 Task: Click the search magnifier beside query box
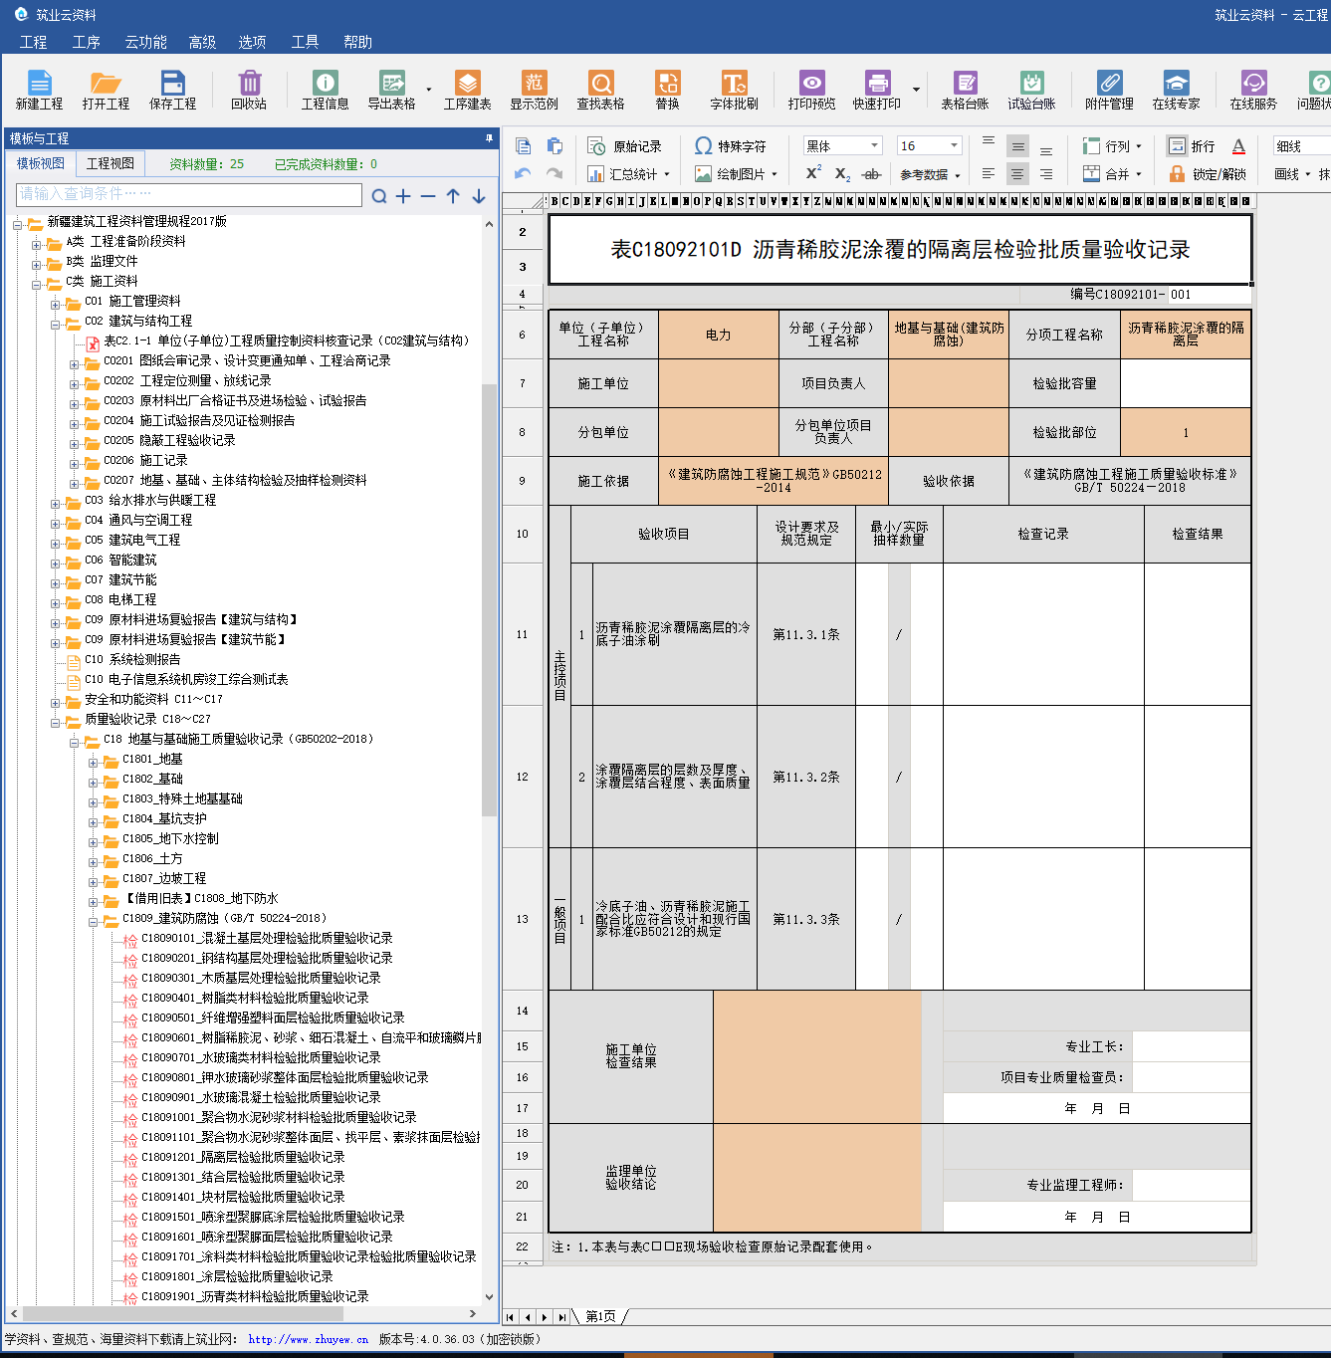click(x=379, y=196)
